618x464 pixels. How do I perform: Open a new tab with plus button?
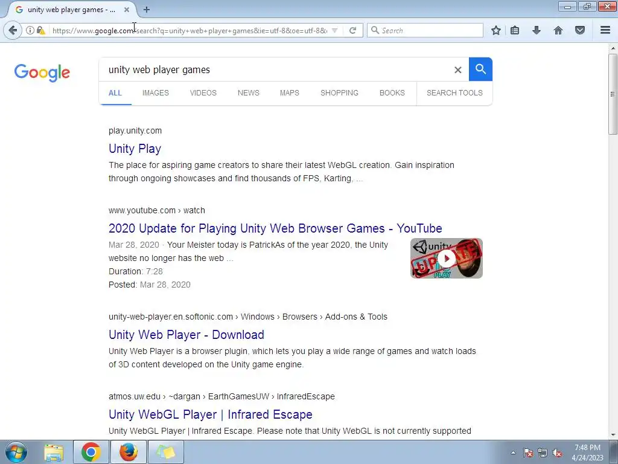147,10
